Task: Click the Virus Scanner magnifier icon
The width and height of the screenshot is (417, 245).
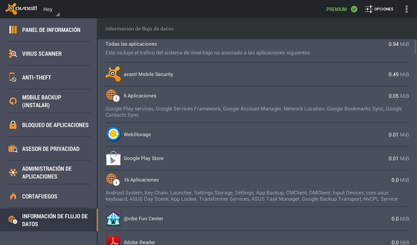Action: tap(13, 54)
